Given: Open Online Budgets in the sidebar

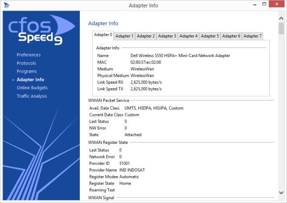Looking at the screenshot, I should 32,88.
